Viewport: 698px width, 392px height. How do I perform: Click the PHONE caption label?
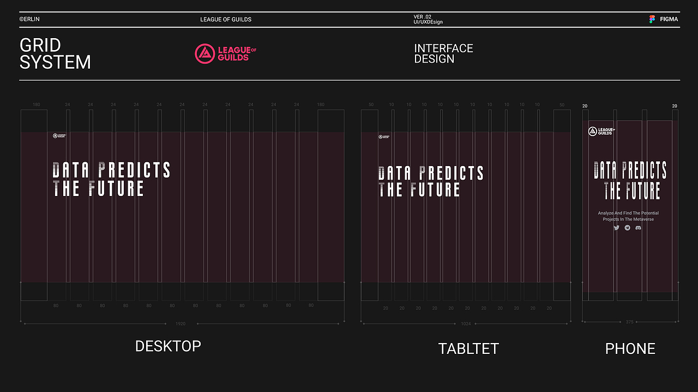pyautogui.click(x=630, y=348)
